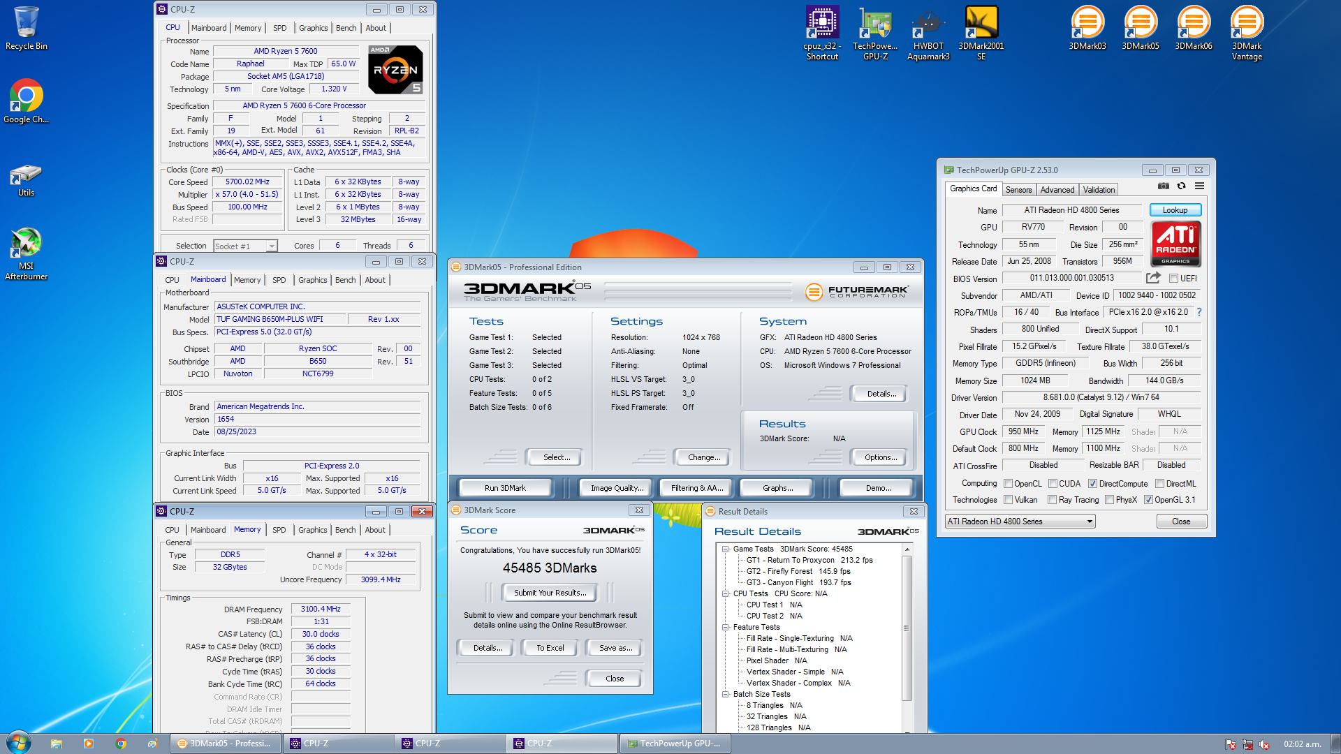Click the Filtering & AA button
1341x754 pixels.
696,488
